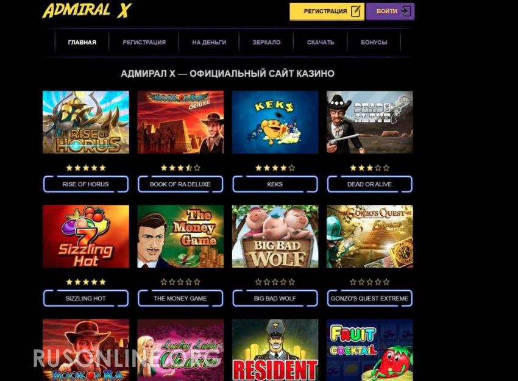Select the Зеркало navigation item
Screen dimensions: 518x381
click(266, 42)
